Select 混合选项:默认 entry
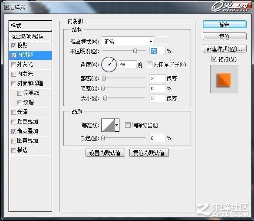 point(30,36)
